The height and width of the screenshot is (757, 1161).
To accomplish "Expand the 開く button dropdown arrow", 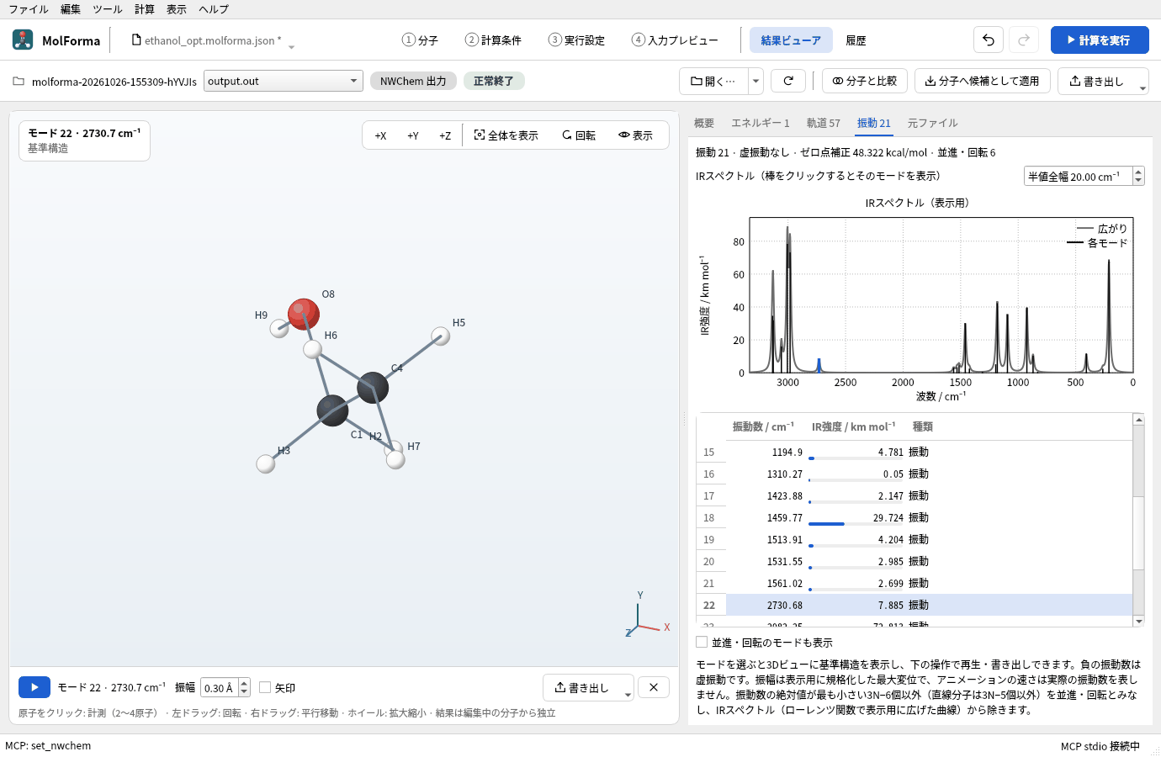I will point(756,81).
